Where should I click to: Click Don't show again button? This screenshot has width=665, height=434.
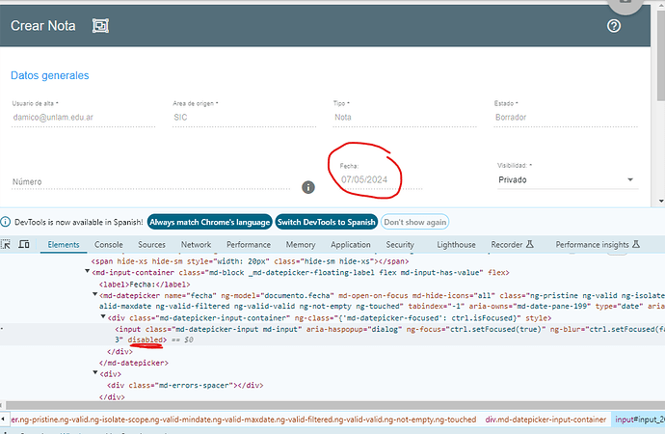[414, 222]
